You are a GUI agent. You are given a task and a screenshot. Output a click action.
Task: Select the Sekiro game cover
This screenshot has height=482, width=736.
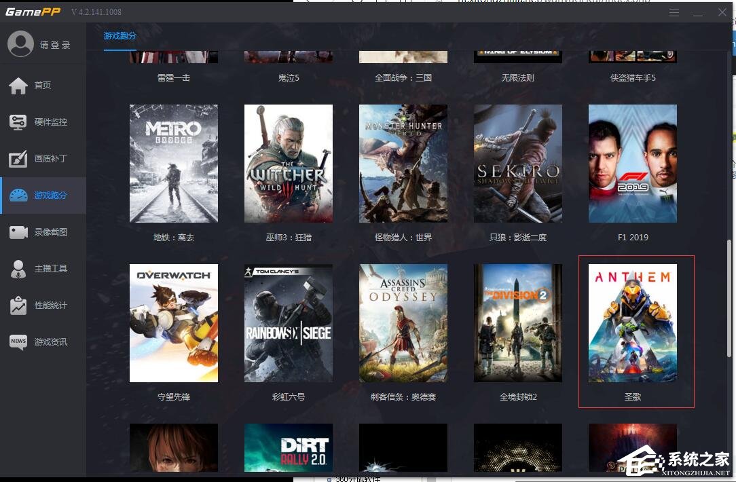click(518, 164)
